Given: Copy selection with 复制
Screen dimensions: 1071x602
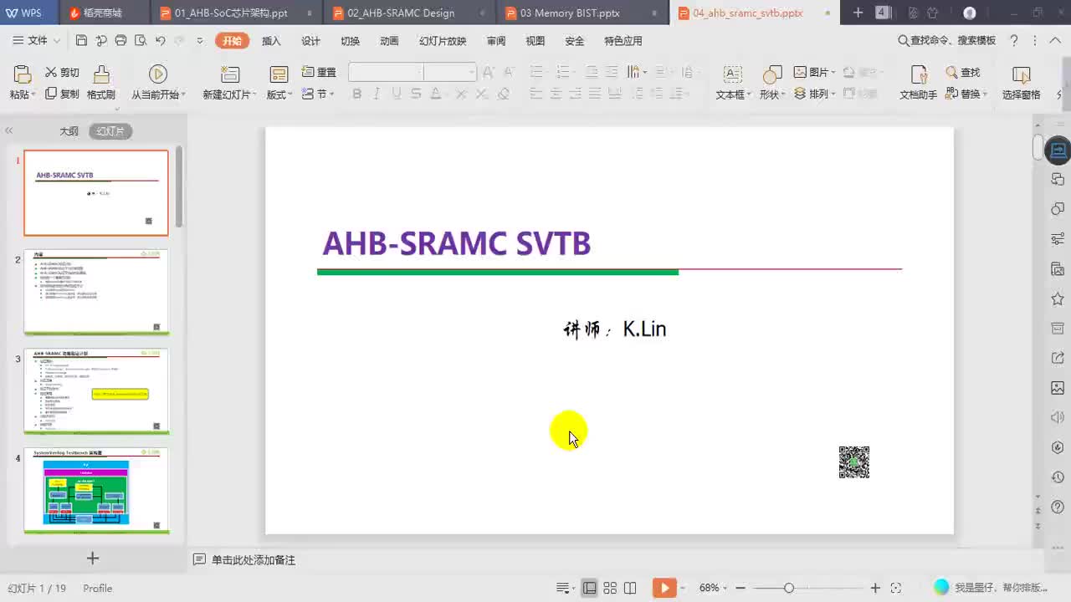Looking at the screenshot, I should coord(62,94).
